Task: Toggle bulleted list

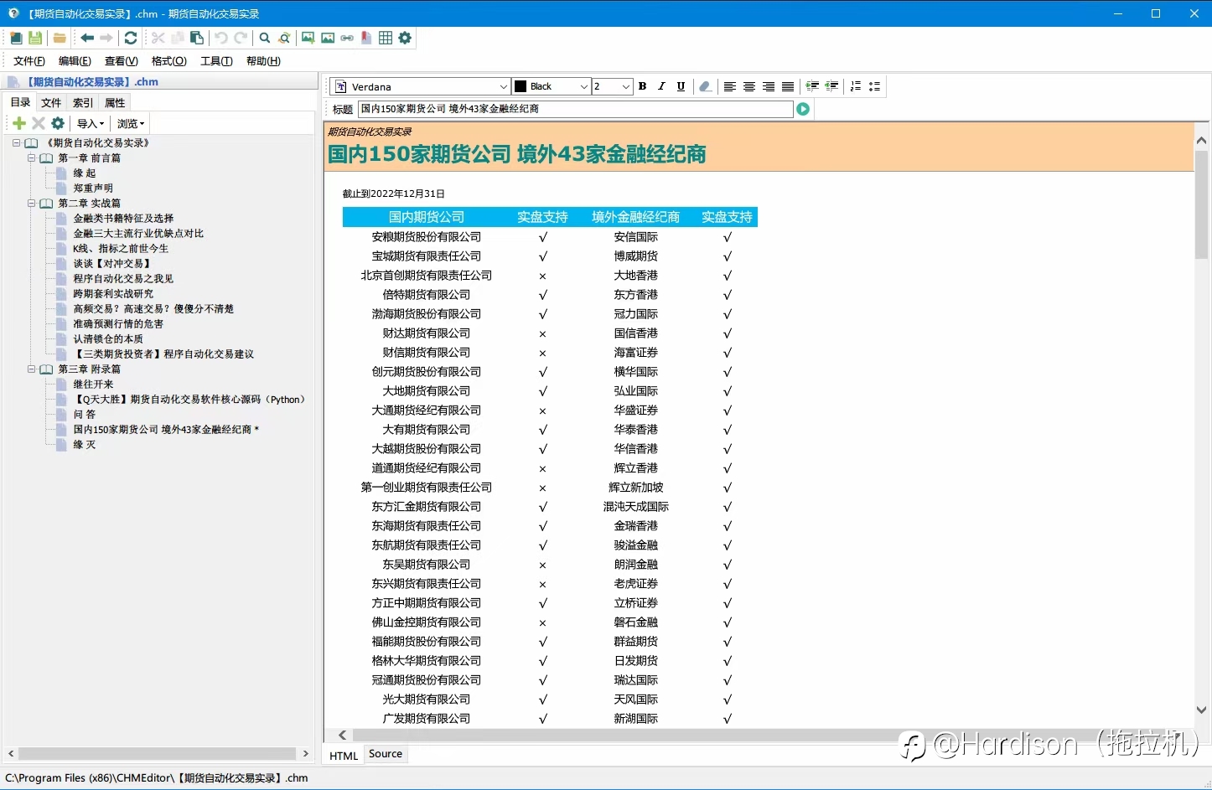Action: click(875, 86)
